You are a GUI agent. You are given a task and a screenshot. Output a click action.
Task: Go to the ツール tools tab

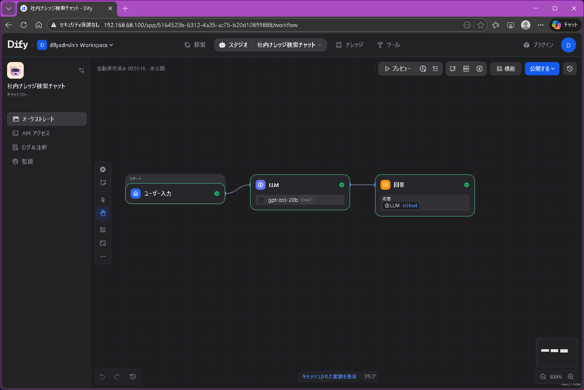point(388,45)
